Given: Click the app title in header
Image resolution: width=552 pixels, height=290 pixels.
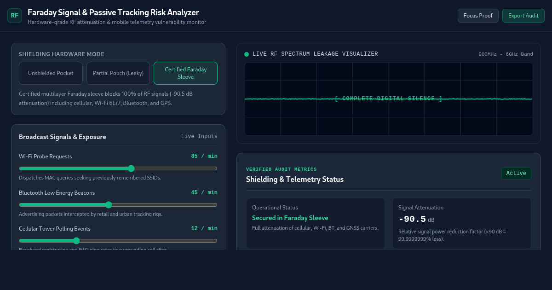Looking at the screenshot, I should pyautogui.click(x=113, y=12).
